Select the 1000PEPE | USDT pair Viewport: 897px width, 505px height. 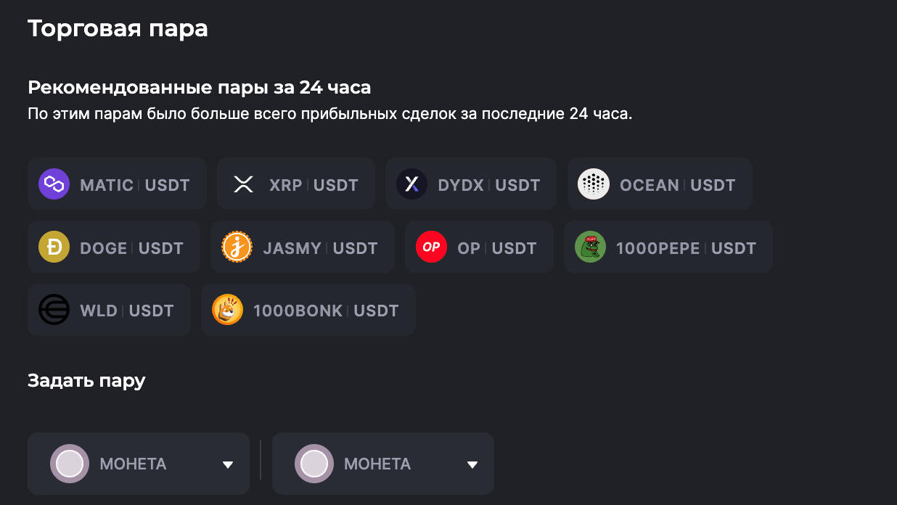pos(668,247)
